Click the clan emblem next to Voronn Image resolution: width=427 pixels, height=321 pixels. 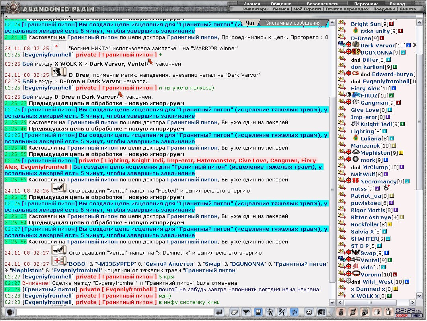[356, 273]
